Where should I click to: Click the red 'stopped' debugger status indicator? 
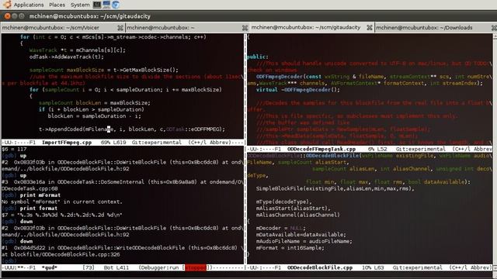(195, 267)
